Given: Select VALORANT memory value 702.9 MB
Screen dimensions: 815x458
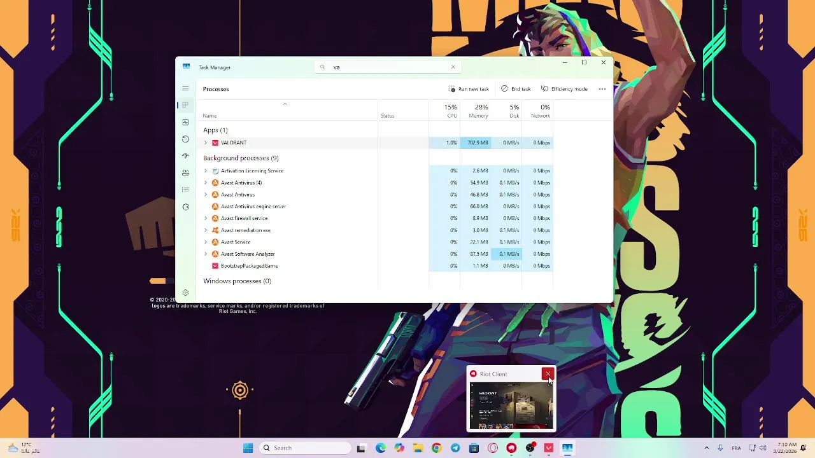Looking at the screenshot, I should [x=475, y=142].
